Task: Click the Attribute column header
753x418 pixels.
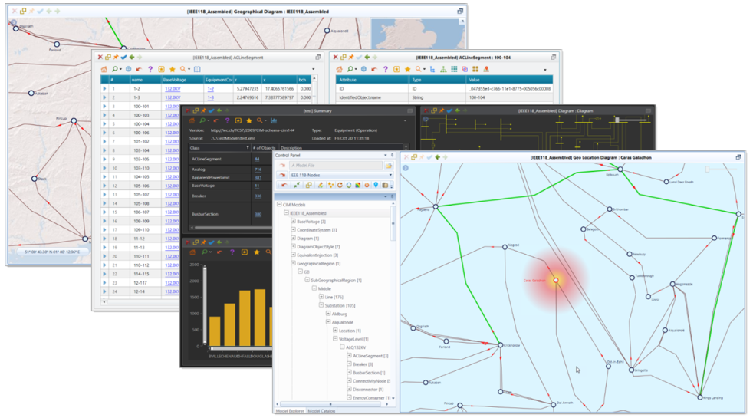Action: tap(373, 80)
